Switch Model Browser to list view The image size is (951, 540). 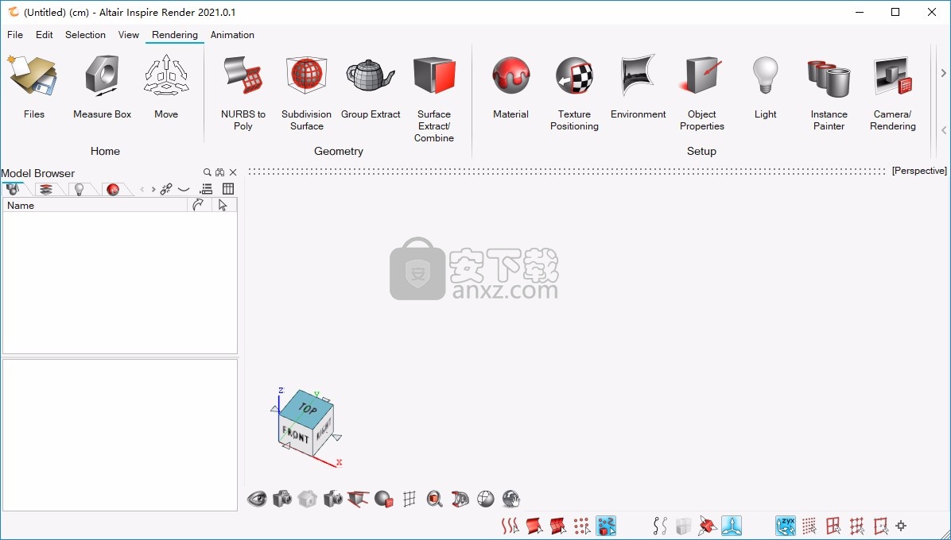[x=206, y=190]
